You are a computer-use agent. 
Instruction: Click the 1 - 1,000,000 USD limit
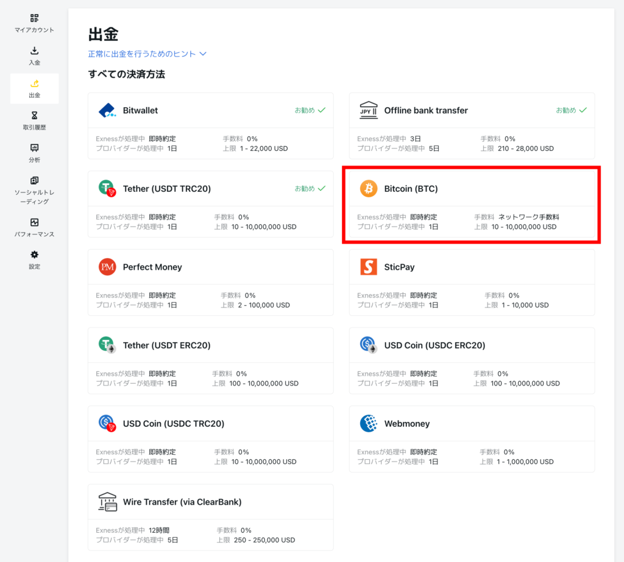click(525, 462)
